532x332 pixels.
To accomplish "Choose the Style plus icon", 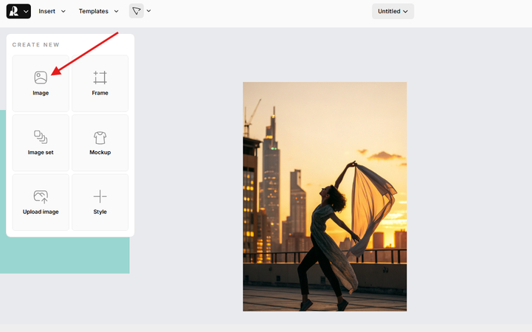I will click(x=100, y=196).
